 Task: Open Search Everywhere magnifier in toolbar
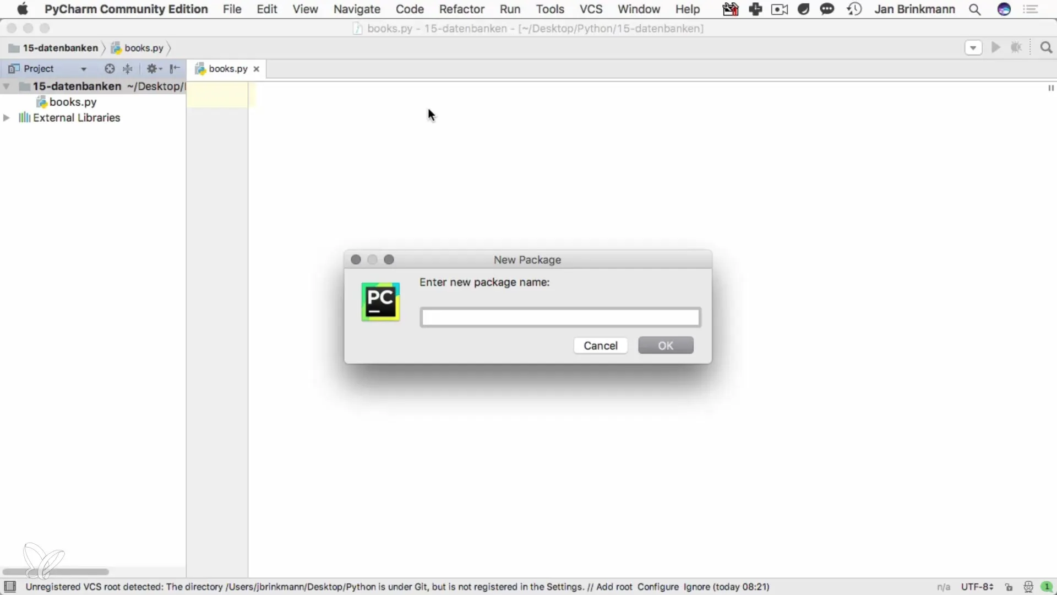click(1046, 48)
